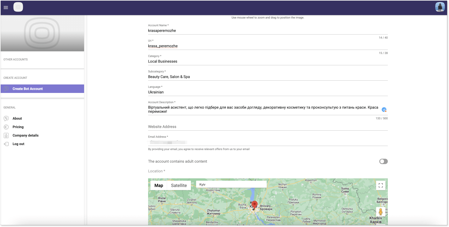Click the Create Bot Account icon
Screen dimensions: 449x227
tap(6, 89)
